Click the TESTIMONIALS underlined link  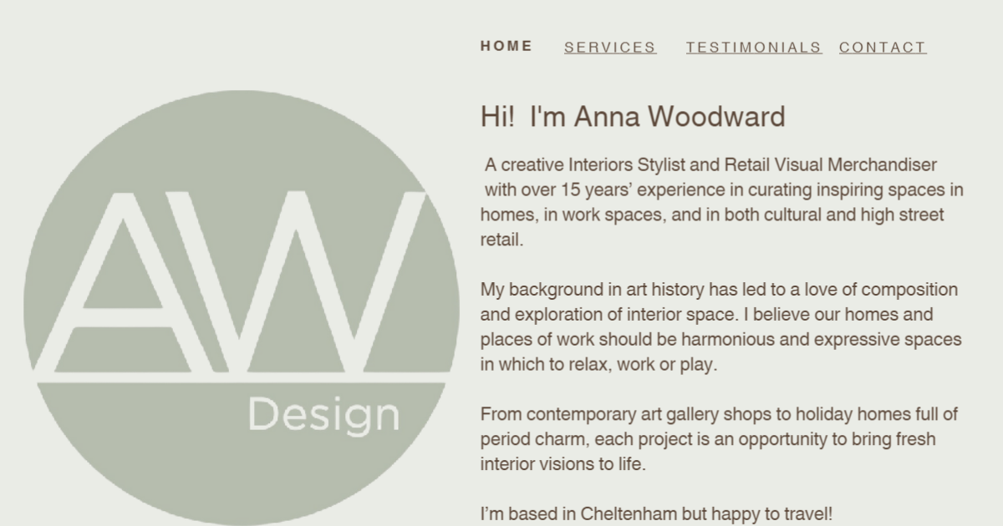[753, 48]
